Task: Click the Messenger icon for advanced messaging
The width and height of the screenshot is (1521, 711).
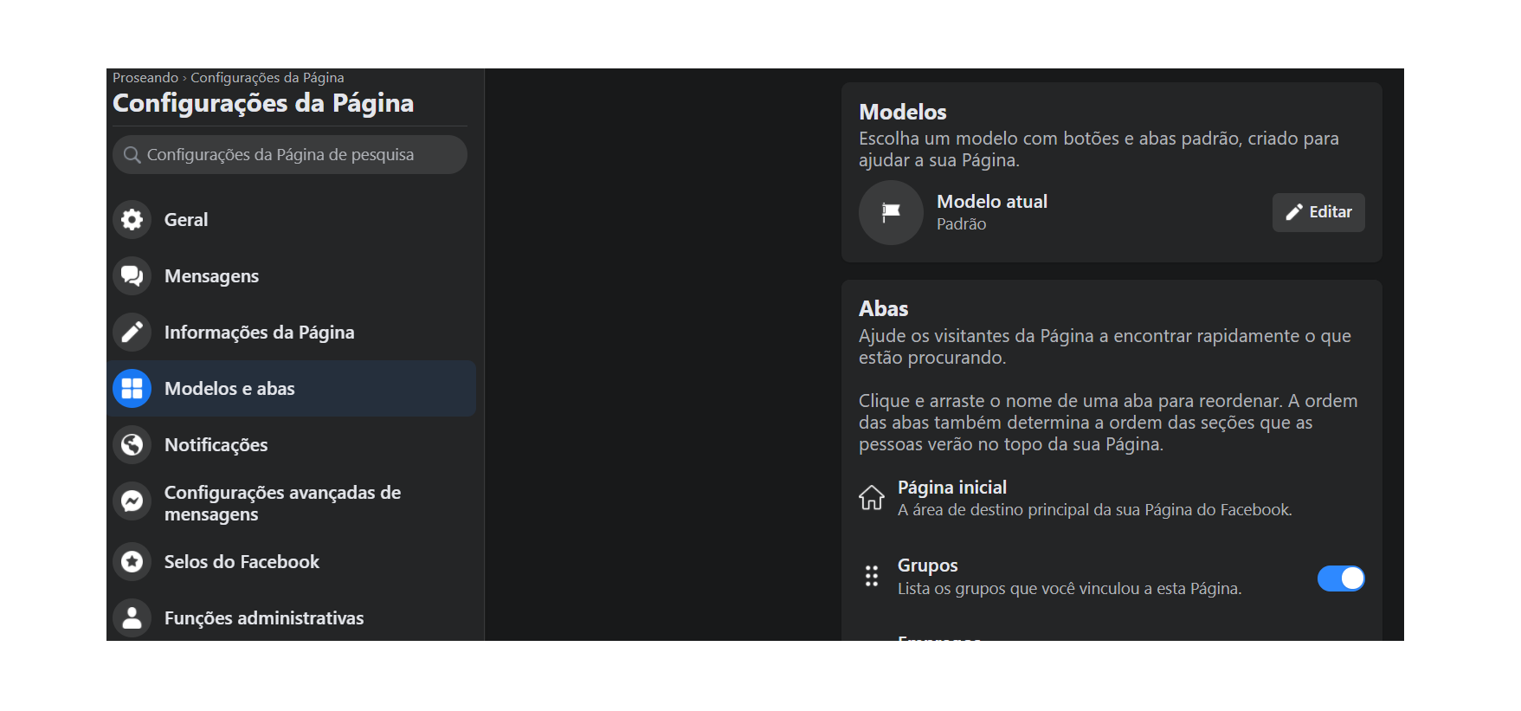Action: point(132,501)
